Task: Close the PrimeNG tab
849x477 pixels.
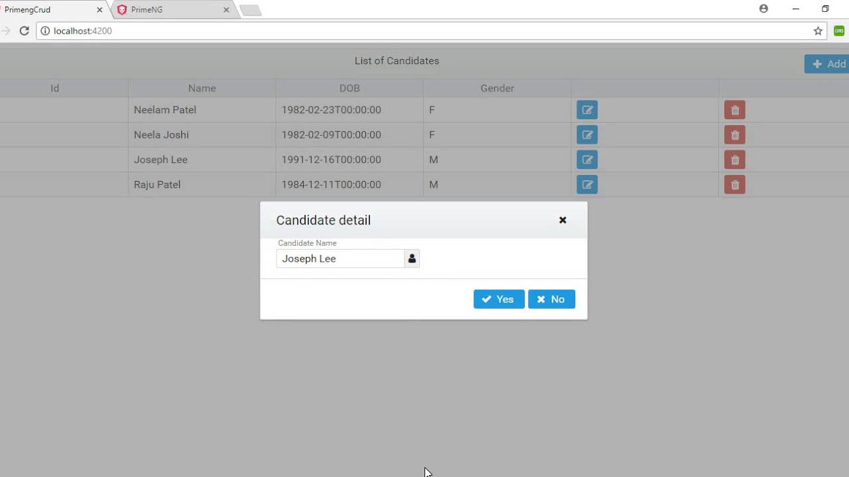Action: click(226, 10)
